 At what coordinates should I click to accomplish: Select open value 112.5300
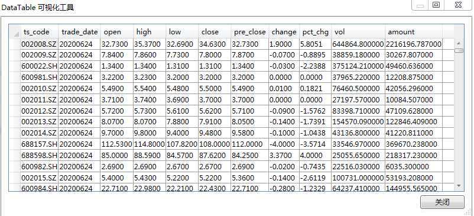116,144
